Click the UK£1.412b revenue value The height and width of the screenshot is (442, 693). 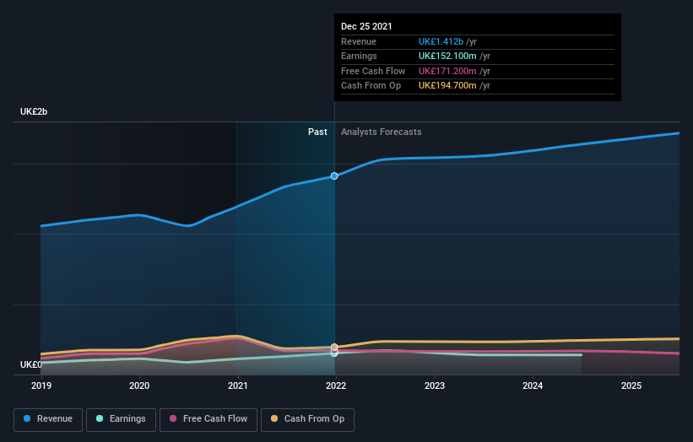pyautogui.click(x=441, y=41)
